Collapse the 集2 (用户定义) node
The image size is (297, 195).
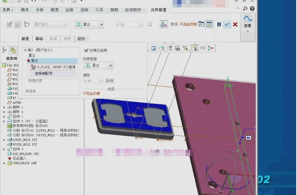tap(25, 50)
